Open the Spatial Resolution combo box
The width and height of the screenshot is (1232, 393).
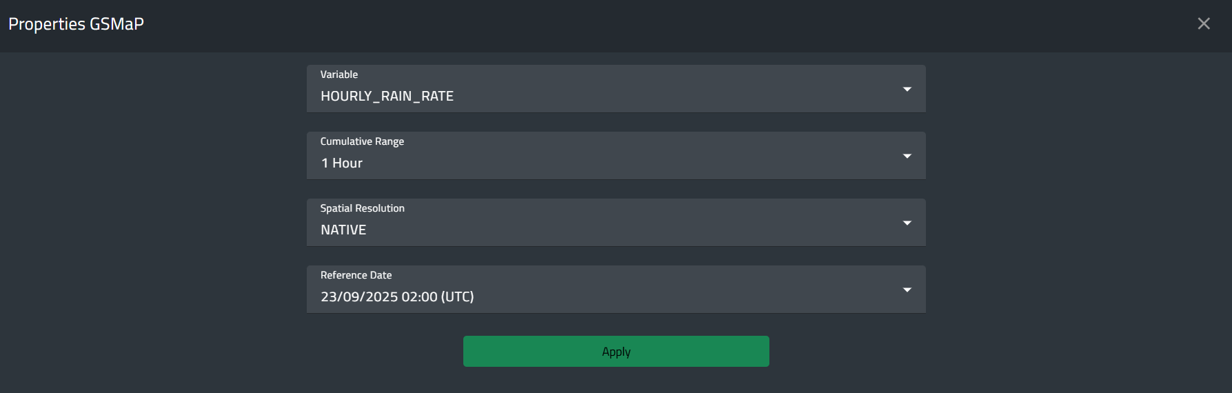(x=616, y=223)
